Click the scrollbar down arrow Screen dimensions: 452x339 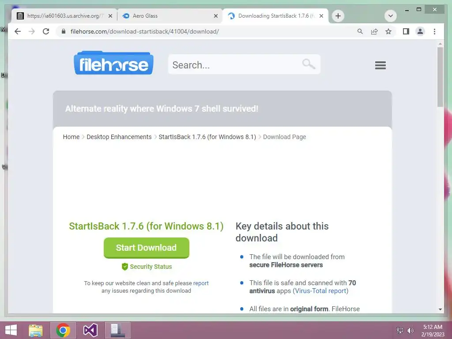pos(440,309)
